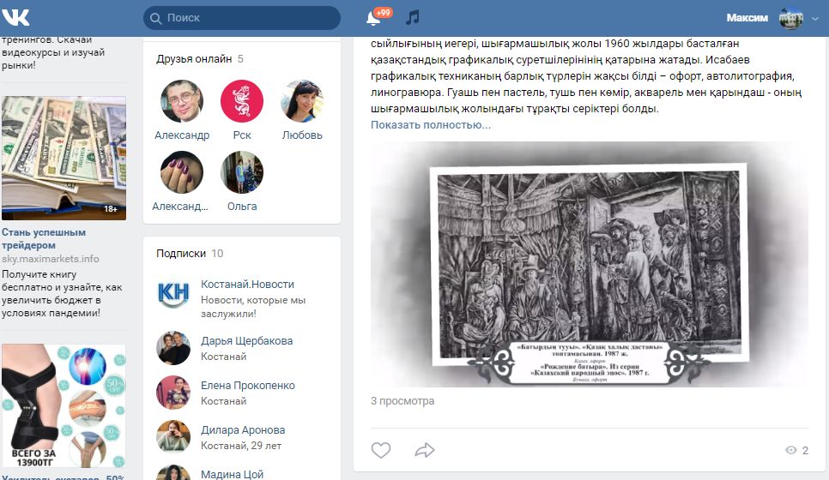
Task: Open Александр's friend avatar with glasses
Action: pos(182,101)
